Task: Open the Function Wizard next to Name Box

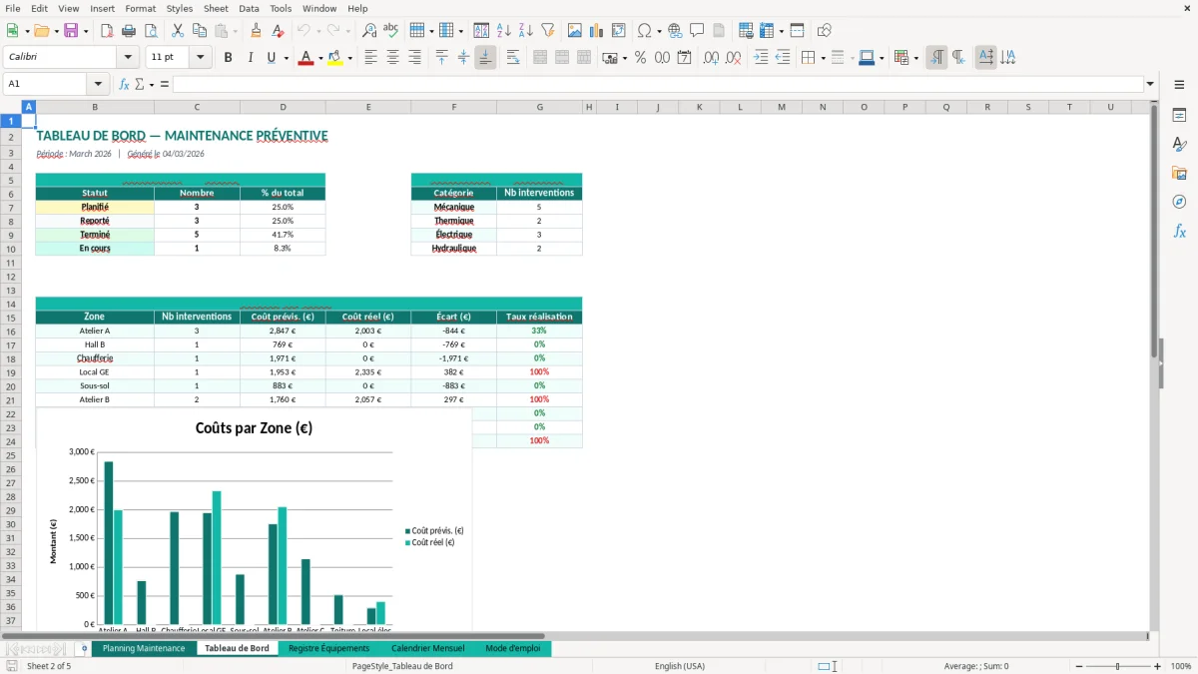Action: pos(125,84)
